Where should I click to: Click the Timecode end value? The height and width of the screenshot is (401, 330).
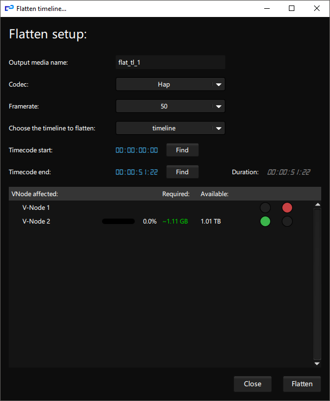[x=136, y=172]
